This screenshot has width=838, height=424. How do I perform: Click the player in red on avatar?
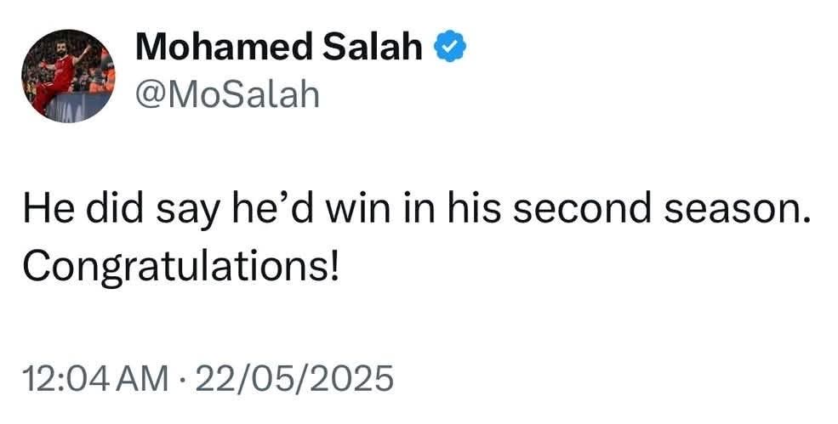(x=58, y=79)
